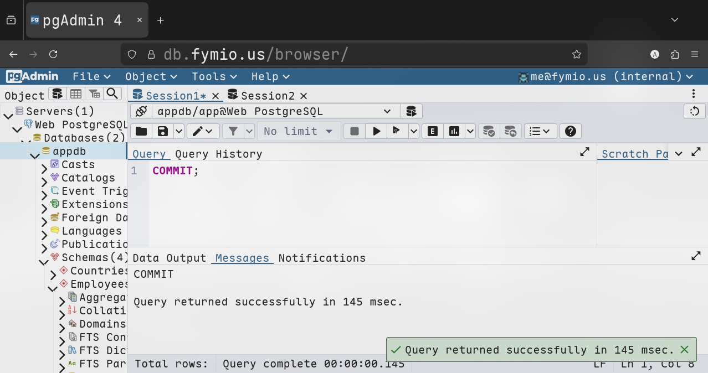Click the Open File folder icon
The image size is (708, 373).
141,131
